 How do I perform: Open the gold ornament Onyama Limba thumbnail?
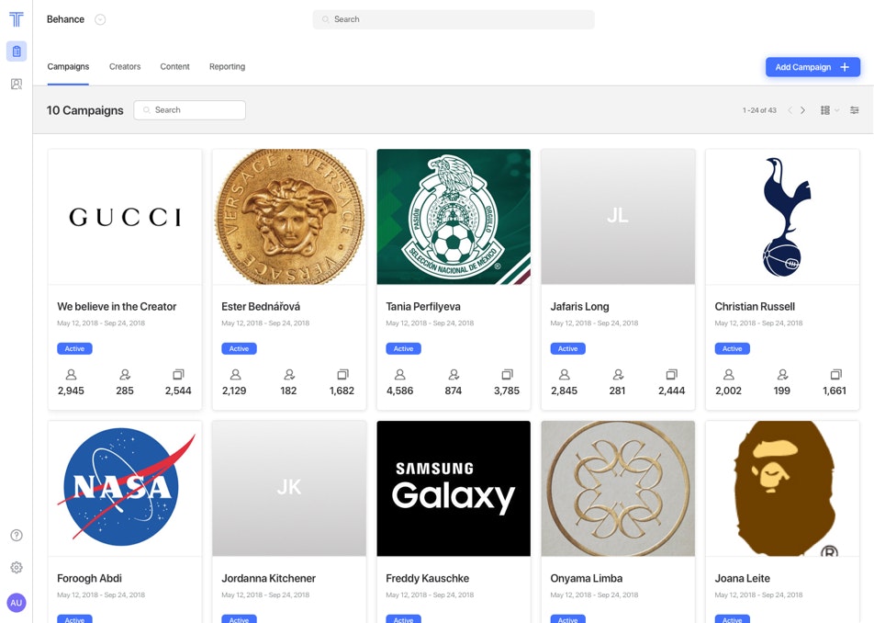[618, 489]
